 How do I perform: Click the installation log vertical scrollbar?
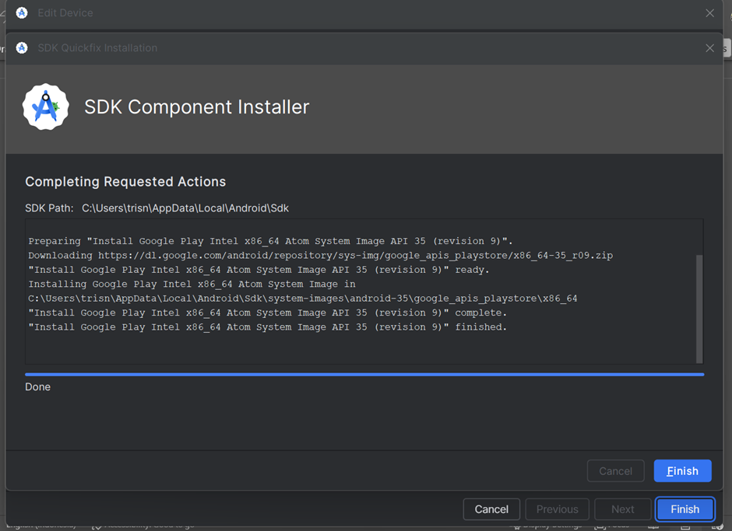point(699,308)
